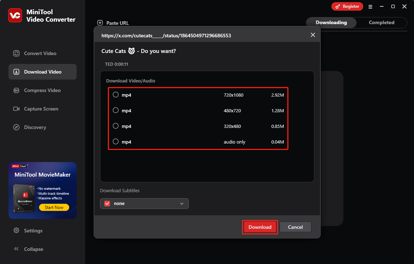This screenshot has width=414, height=264.
Task: Click the 2.92M file size value
Action: (x=277, y=95)
